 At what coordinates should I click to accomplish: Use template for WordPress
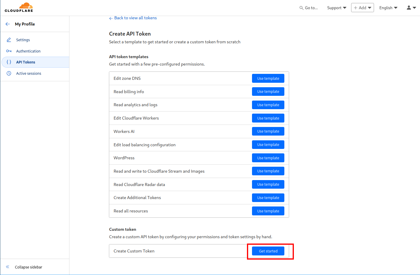[268, 158]
